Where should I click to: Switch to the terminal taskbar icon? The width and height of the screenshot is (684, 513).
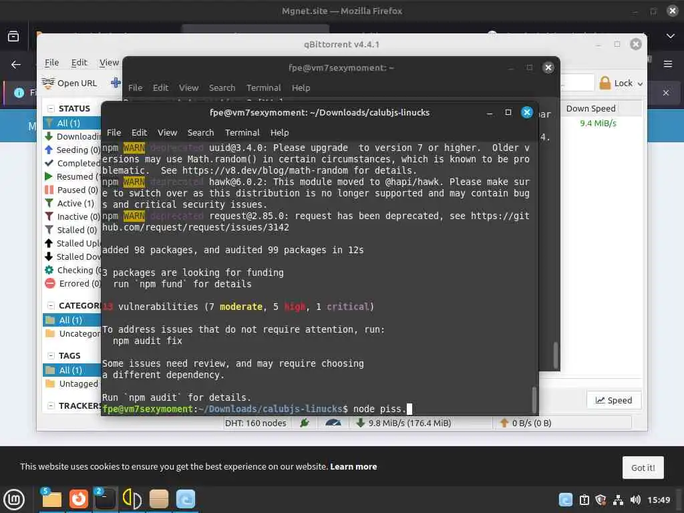click(105, 499)
